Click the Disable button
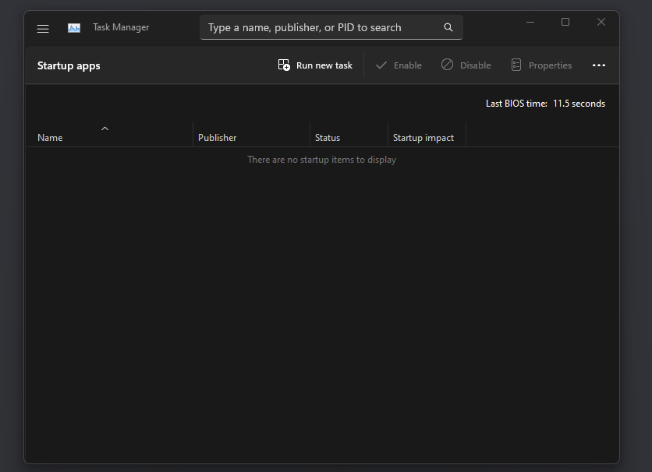This screenshot has height=472, width=652. (466, 65)
